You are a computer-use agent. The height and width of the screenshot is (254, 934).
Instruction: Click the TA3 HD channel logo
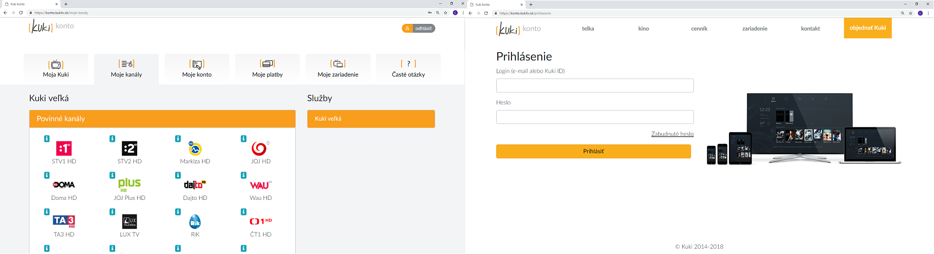(x=64, y=221)
